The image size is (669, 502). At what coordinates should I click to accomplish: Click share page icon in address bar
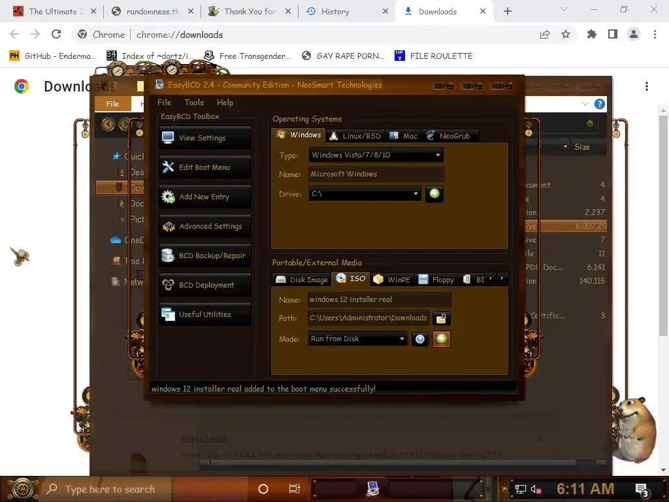545,35
